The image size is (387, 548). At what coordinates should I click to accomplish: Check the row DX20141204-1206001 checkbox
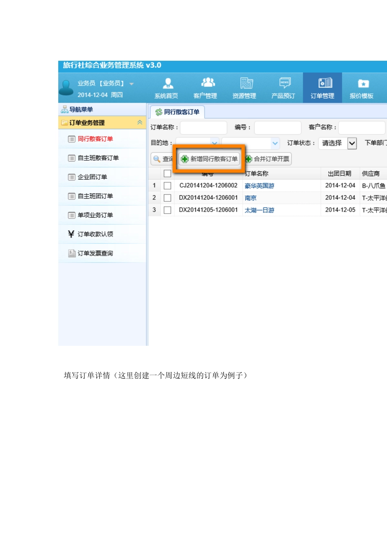(167, 198)
